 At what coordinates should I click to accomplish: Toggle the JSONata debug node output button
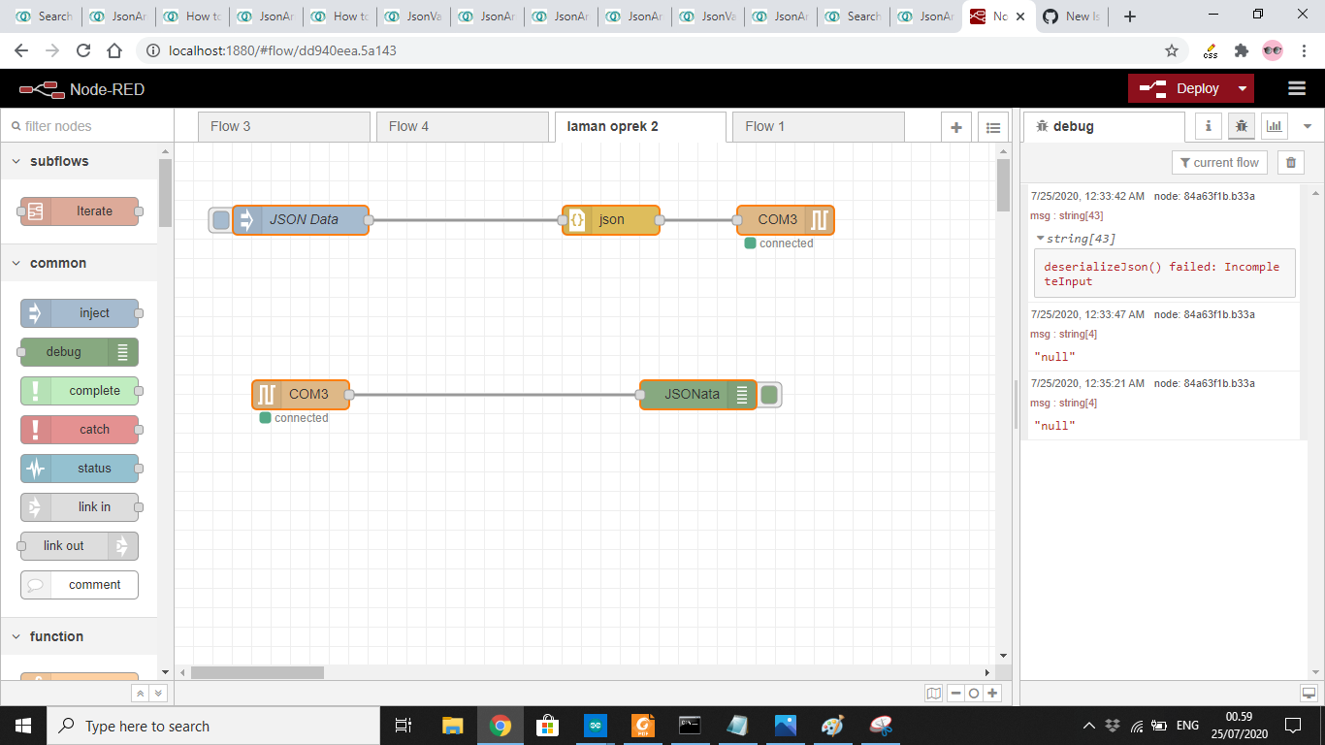coord(770,395)
